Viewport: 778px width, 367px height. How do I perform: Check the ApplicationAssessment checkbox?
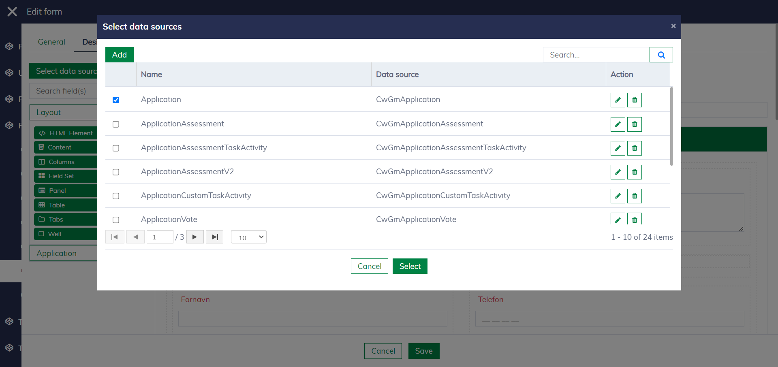pyautogui.click(x=116, y=124)
